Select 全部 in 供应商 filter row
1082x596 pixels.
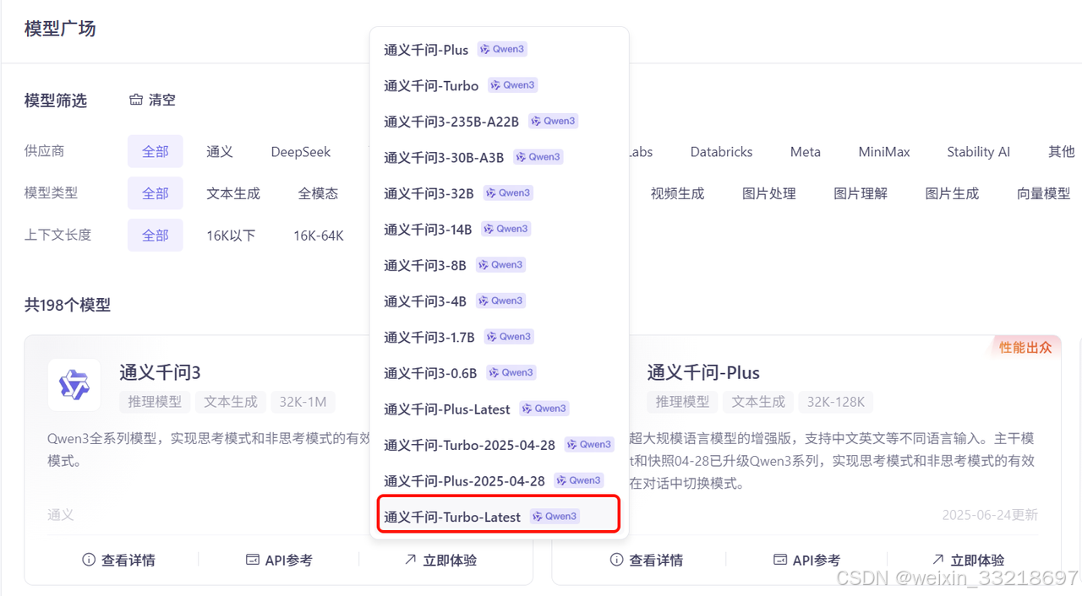[156, 152]
